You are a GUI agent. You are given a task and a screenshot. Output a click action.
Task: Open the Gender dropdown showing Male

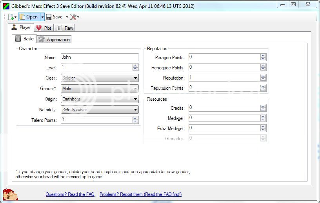(100, 88)
